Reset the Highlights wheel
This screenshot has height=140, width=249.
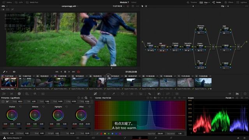[x=67, y=107]
